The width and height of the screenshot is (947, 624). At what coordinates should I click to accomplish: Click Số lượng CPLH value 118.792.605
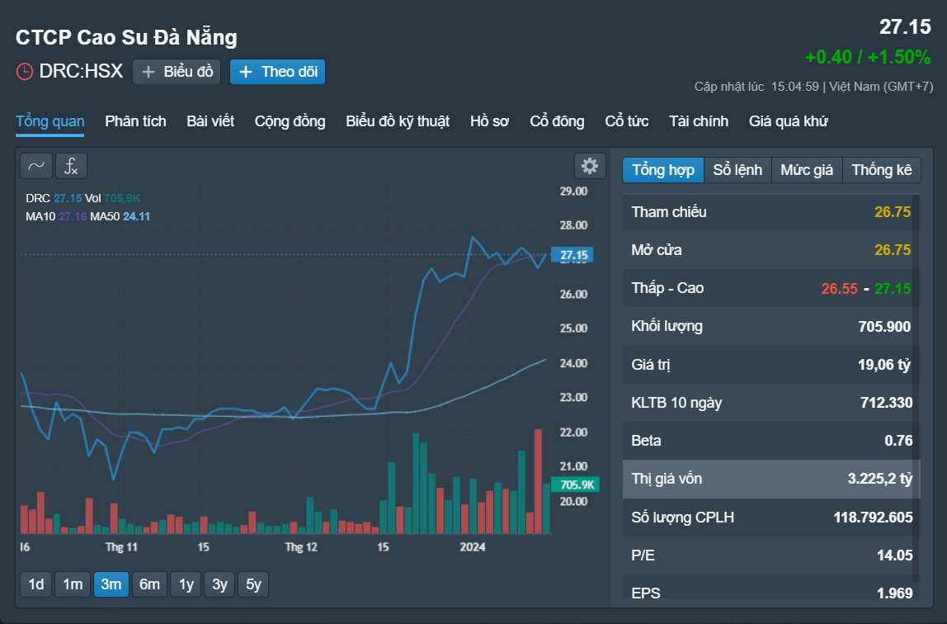pos(874,518)
